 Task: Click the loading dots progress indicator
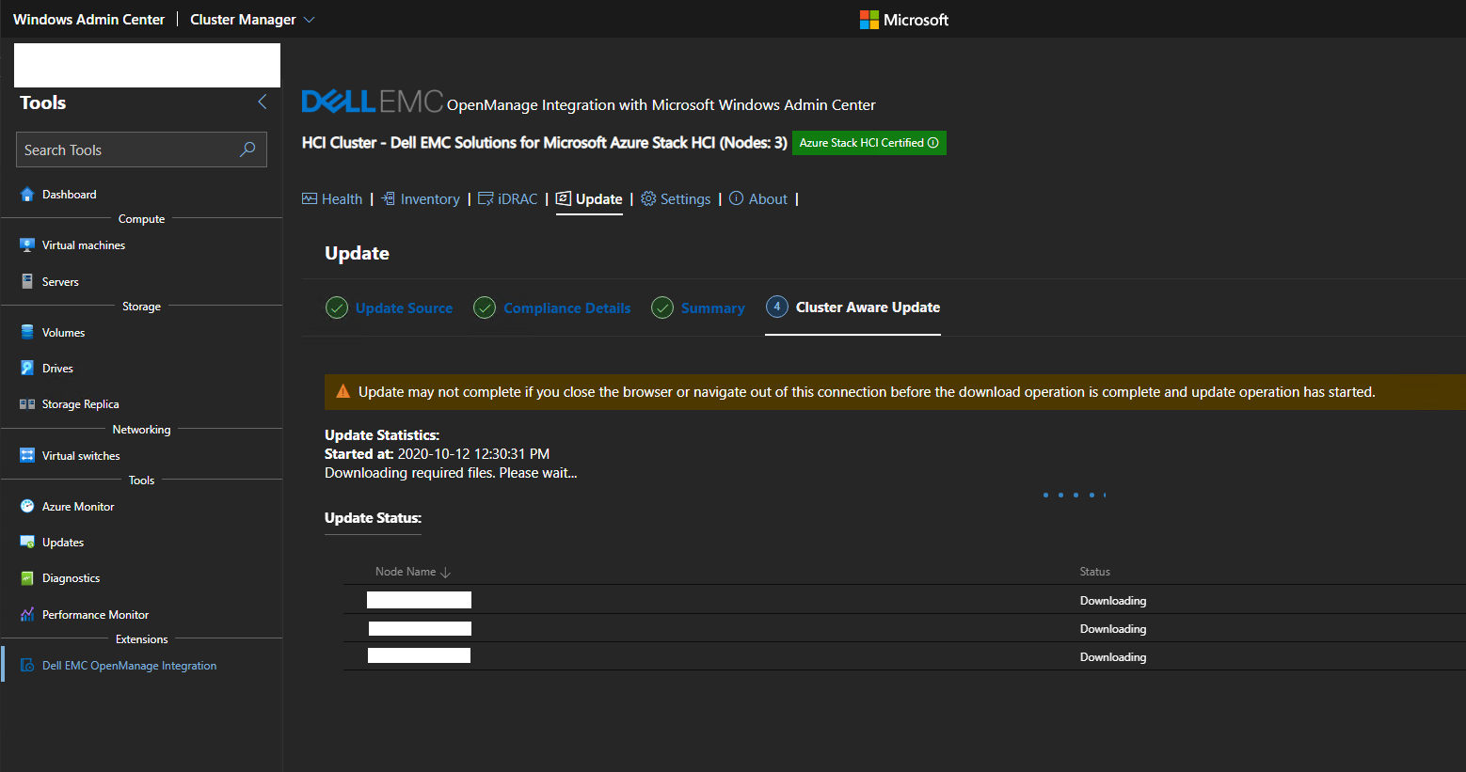click(x=1075, y=495)
